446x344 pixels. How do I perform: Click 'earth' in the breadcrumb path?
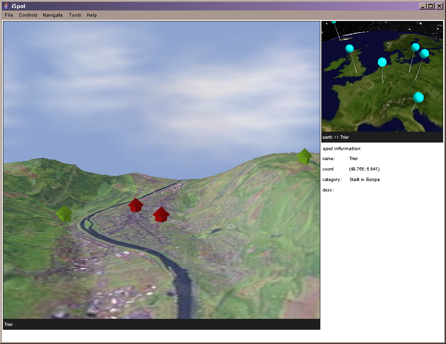point(327,137)
